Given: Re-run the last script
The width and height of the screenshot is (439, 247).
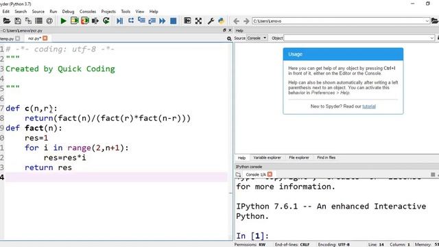Looking at the screenshot, I should pyautogui.click(x=106, y=21).
